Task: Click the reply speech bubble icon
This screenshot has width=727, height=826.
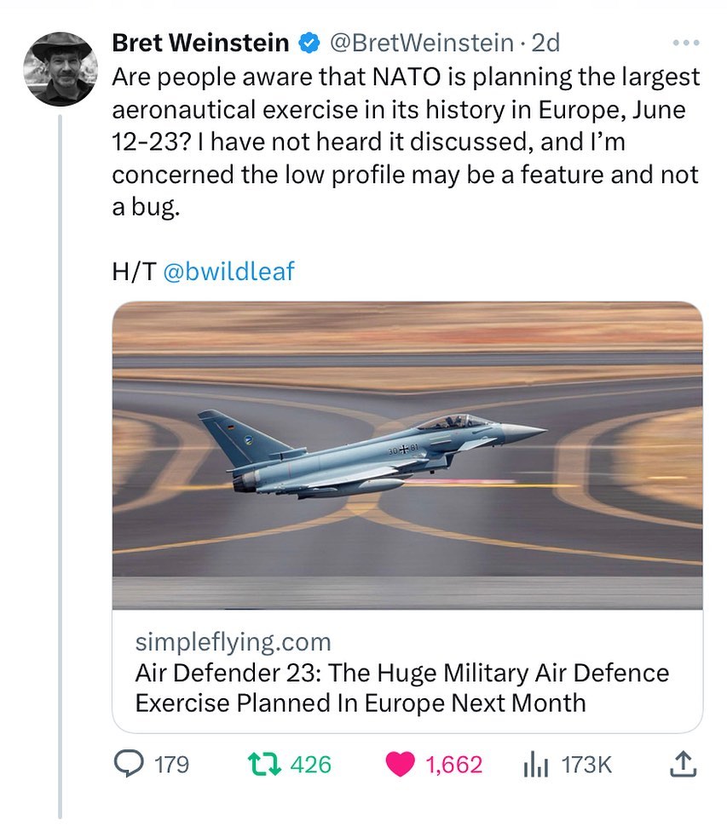Action: point(128,764)
